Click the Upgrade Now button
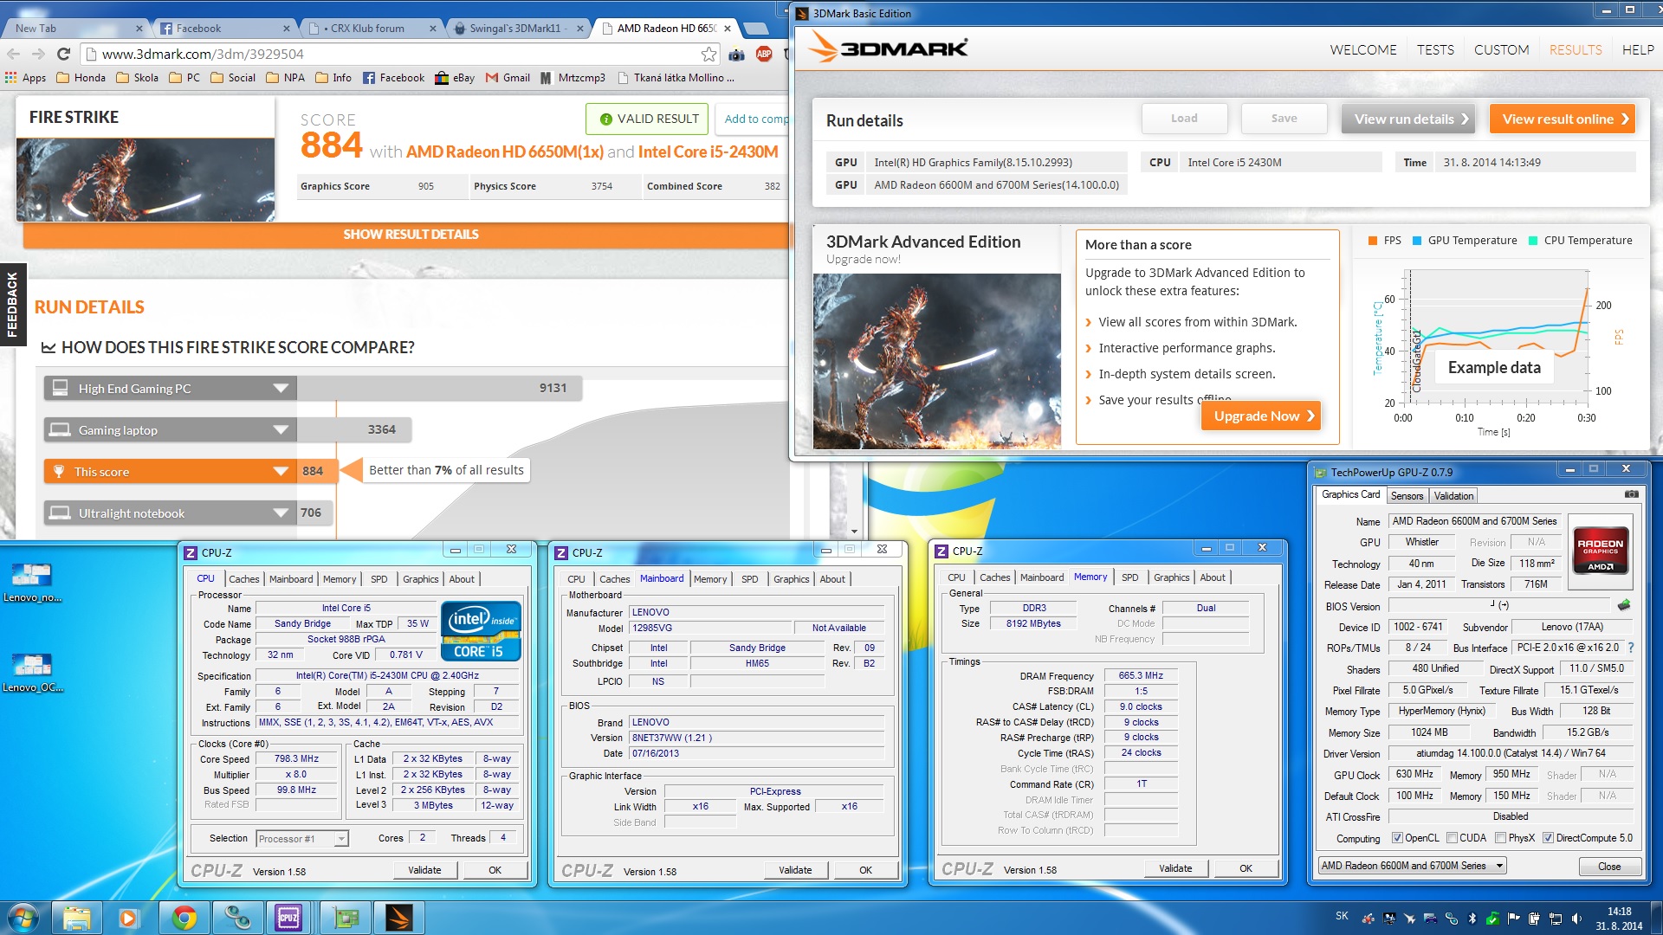This screenshot has height=935, width=1663. [1261, 416]
